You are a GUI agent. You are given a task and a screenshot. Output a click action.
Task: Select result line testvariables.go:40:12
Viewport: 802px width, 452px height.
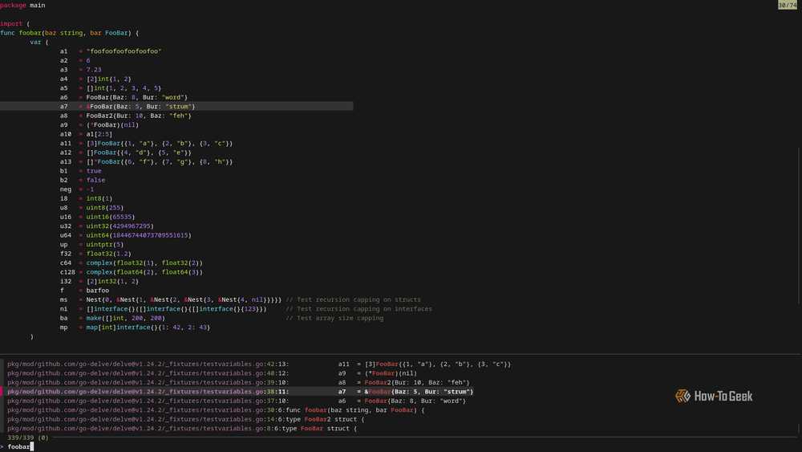[213, 373]
